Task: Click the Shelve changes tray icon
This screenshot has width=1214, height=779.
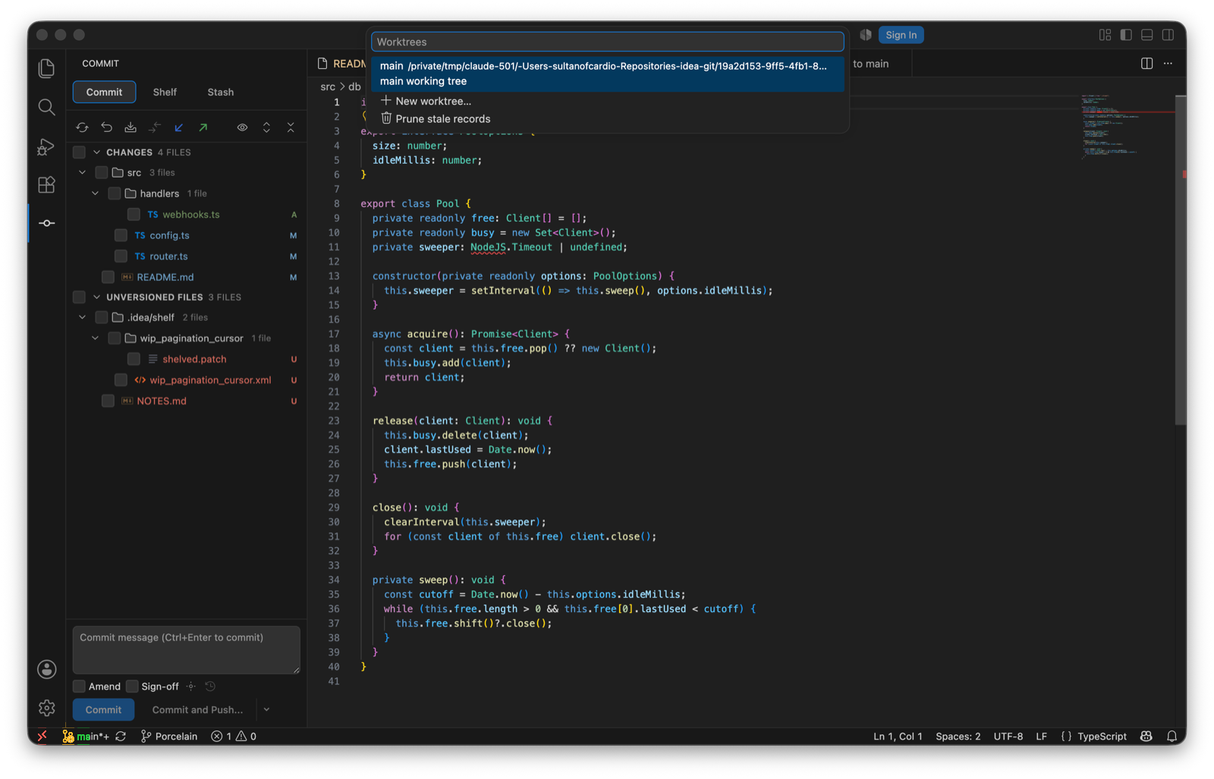Action: point(131,127)
